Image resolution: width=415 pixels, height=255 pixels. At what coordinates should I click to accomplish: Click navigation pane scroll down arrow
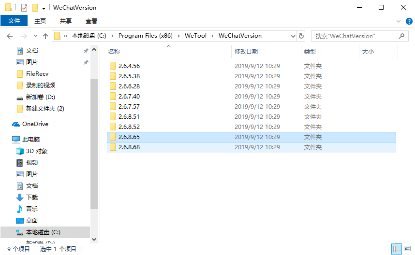94,240
